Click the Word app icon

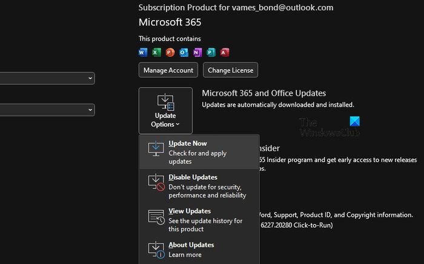click(143, 52)
